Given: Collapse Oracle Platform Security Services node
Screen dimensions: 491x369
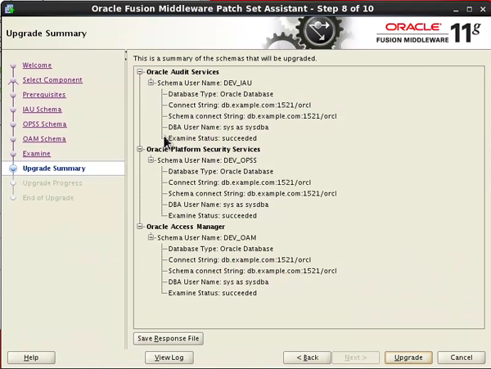Looking at the screenshot, I should pos(140,149).
